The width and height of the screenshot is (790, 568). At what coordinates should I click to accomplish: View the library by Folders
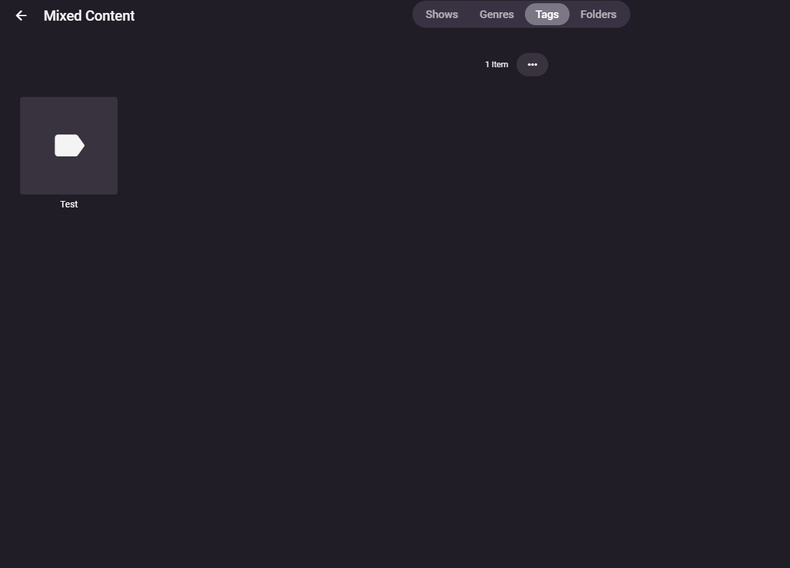pos(598,14)
